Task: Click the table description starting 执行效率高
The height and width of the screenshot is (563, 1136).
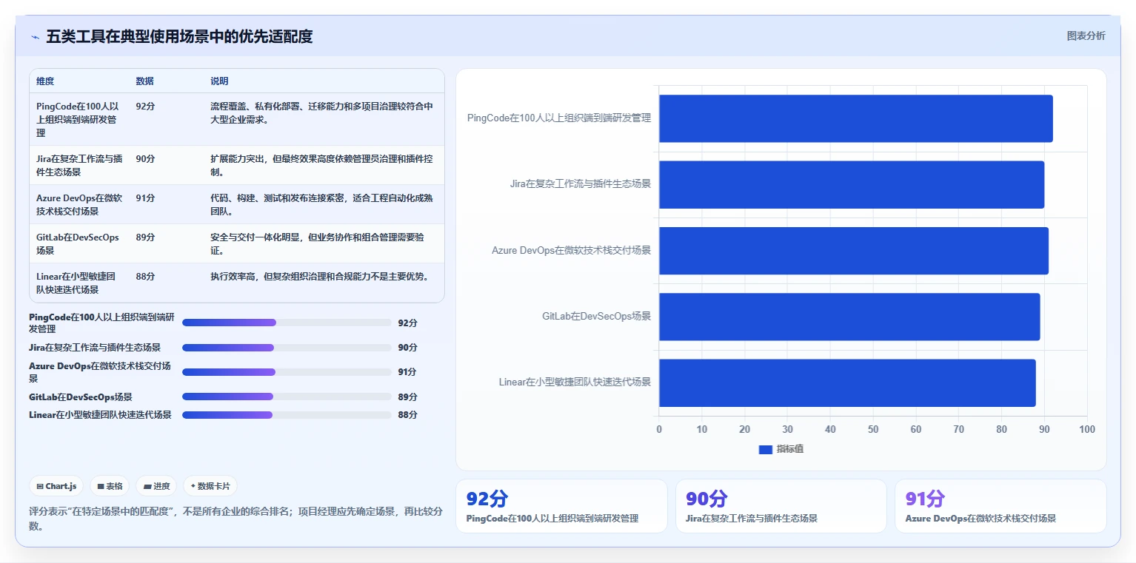Action: tap(319, 276)
